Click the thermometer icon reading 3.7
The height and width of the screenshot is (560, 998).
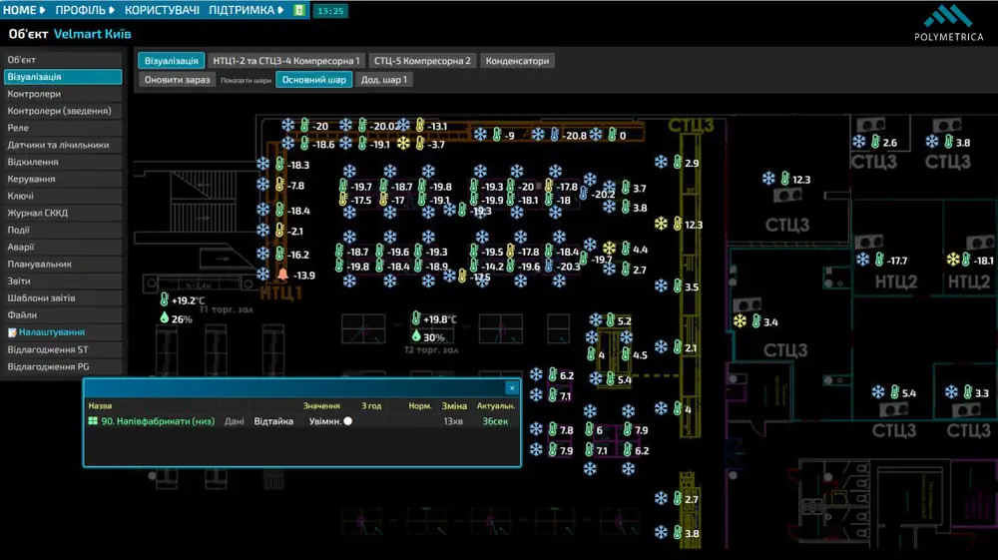(626, 188)
